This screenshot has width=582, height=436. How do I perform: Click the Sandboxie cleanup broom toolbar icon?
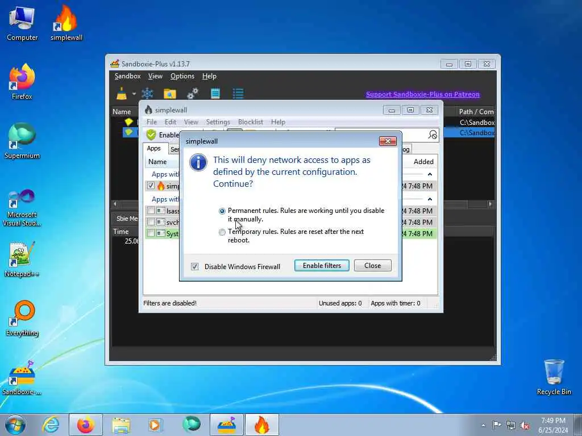point(122,94)
